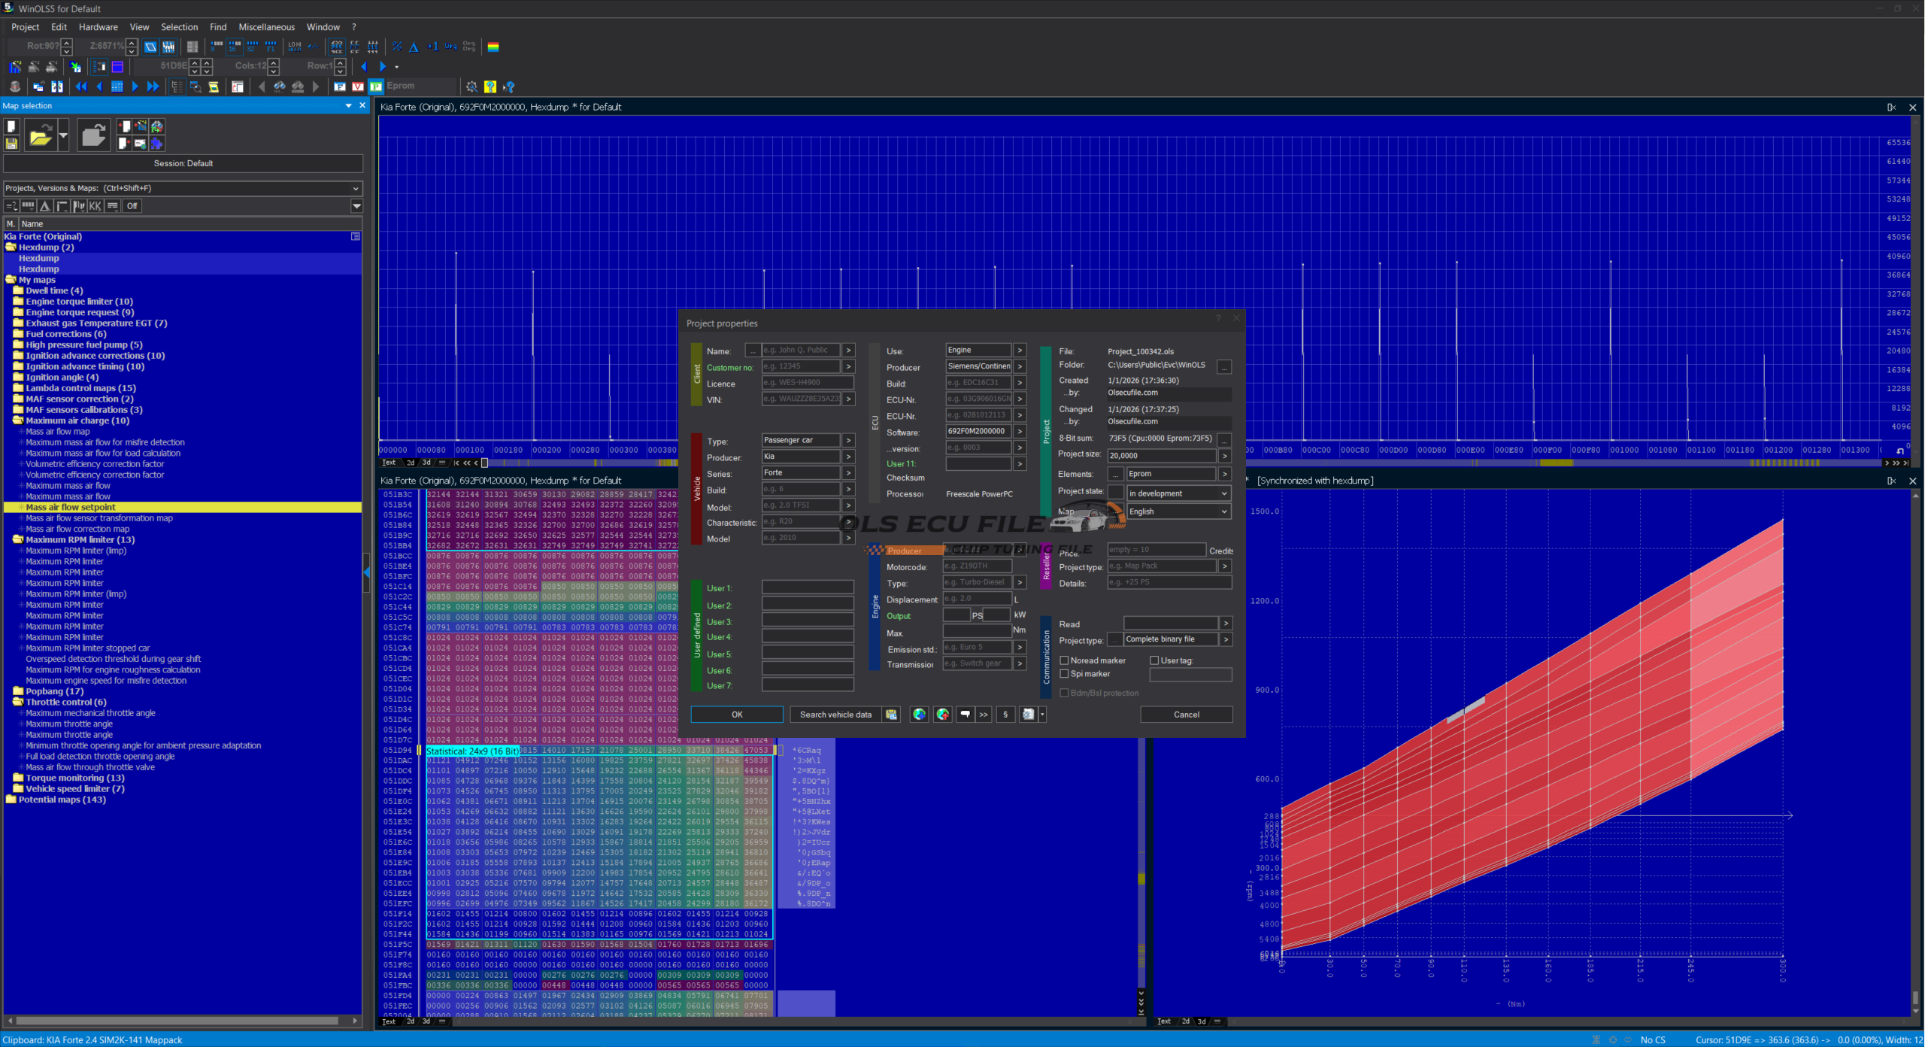This screenshot has height=1047, width=1925.
Task: Click the speech bubble comment icon
Action: click(x=965, y=715)
